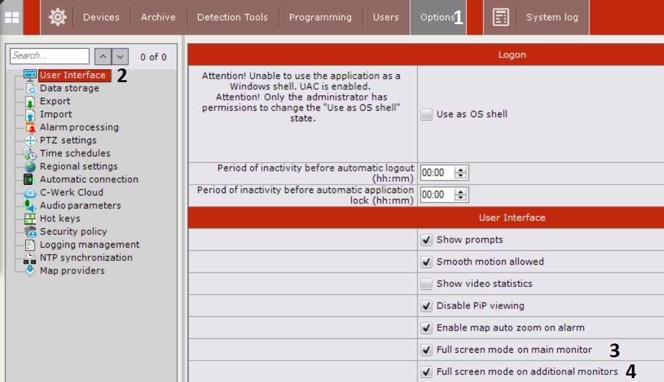Open the Detection Tools tab

click(x=232, y=18)
